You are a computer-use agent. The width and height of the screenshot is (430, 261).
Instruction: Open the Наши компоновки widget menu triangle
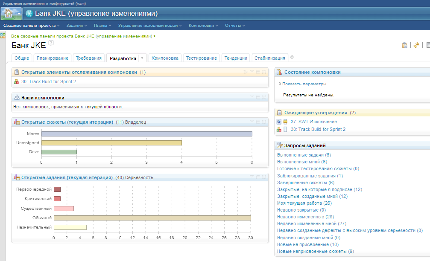pyautogui.click(x=252, y=97)
